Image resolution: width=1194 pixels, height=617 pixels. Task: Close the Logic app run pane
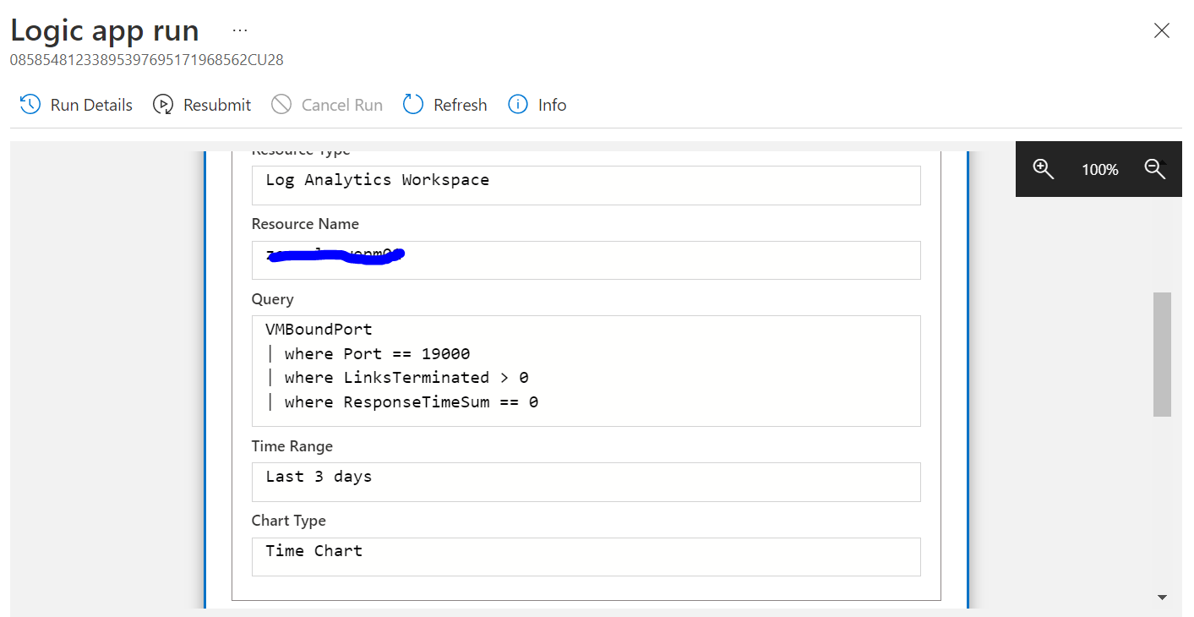pyautogui.click(x=1161, y=30)
